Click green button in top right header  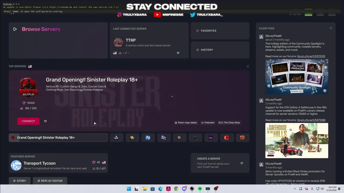pos(309,12)
